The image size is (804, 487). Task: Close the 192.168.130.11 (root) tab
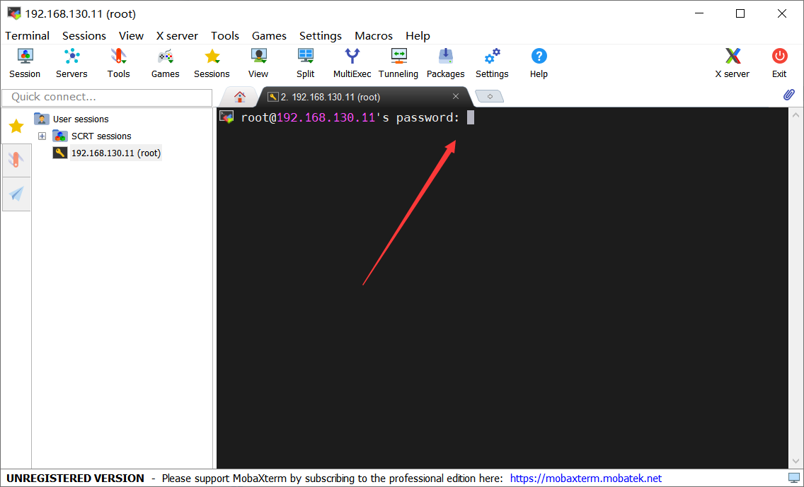pos(455,96)
